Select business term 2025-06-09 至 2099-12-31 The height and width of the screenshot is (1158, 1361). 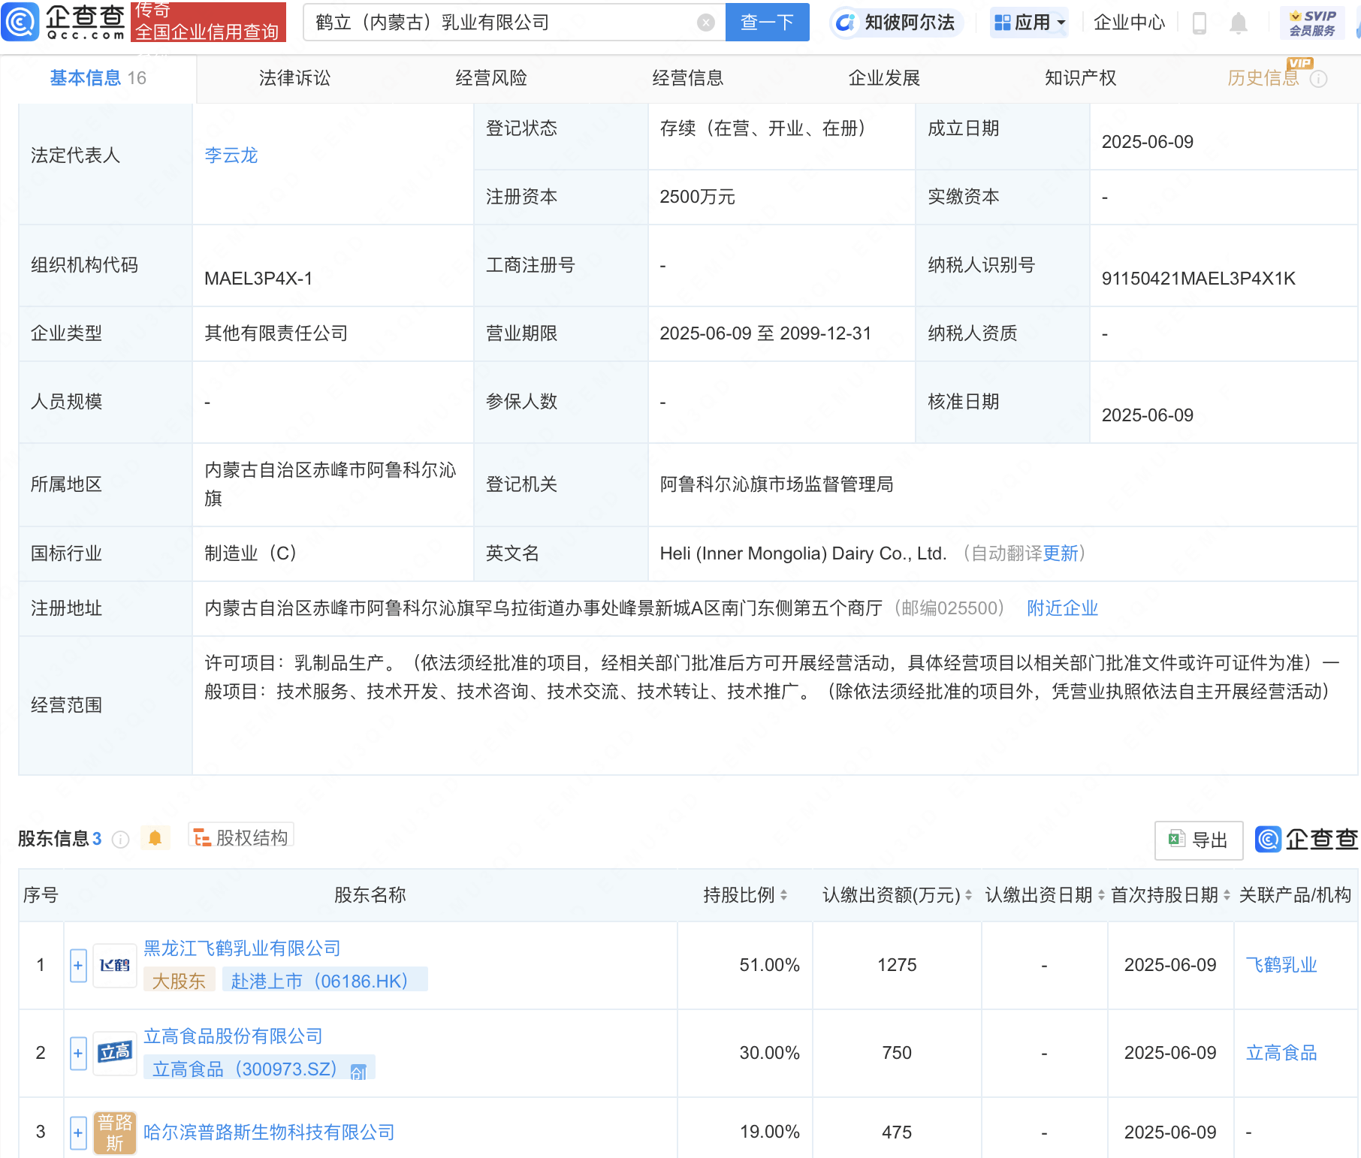[765, 333]
